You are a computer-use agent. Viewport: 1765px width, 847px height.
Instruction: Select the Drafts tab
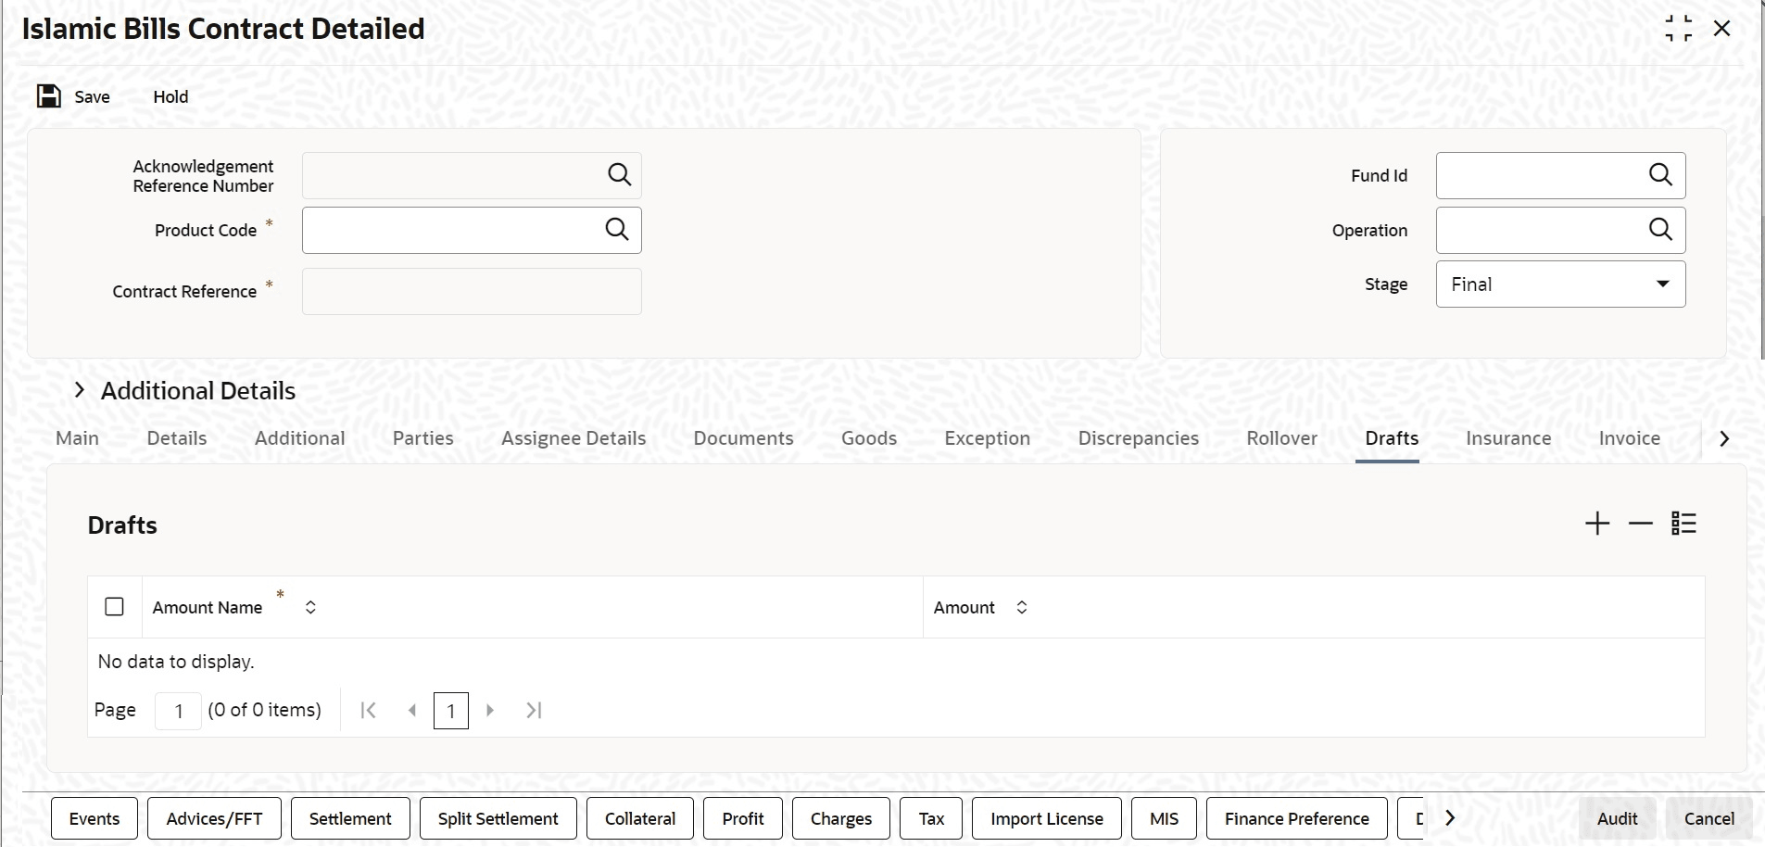pos(1392,438)
